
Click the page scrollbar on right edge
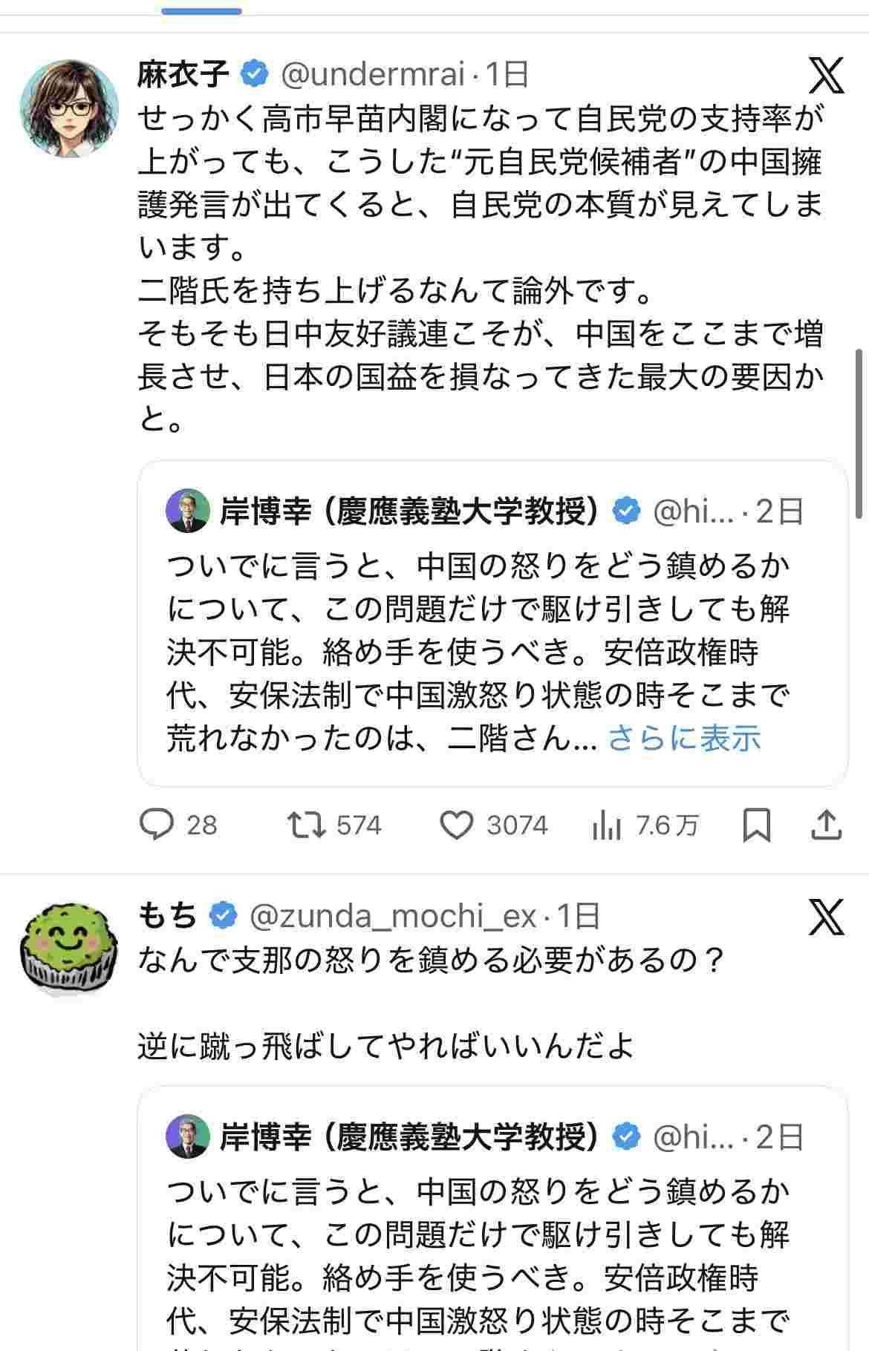coord(859,433)
